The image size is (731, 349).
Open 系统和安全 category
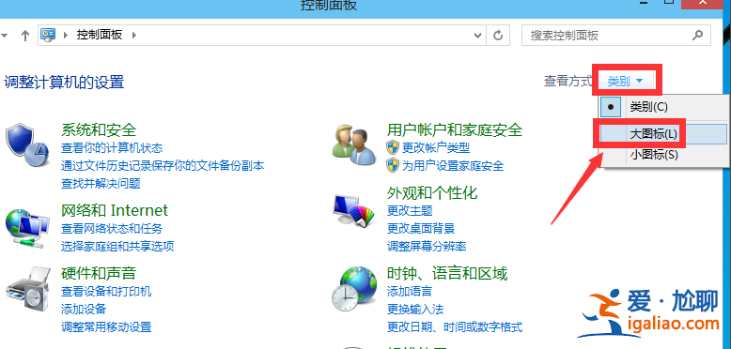(99, 129)
